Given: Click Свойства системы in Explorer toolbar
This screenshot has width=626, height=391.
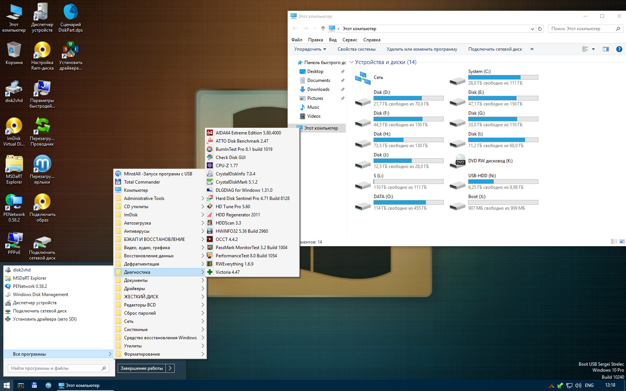Looking at the screenshot, I should (x=356, y=49).
